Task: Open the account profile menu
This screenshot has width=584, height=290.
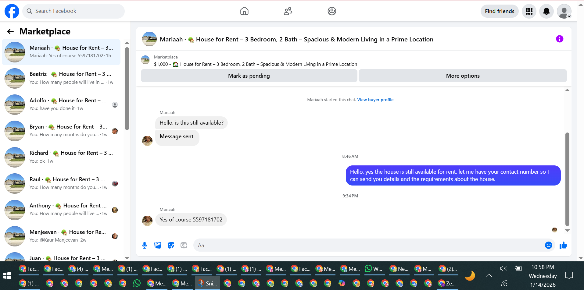Action: 564,11
